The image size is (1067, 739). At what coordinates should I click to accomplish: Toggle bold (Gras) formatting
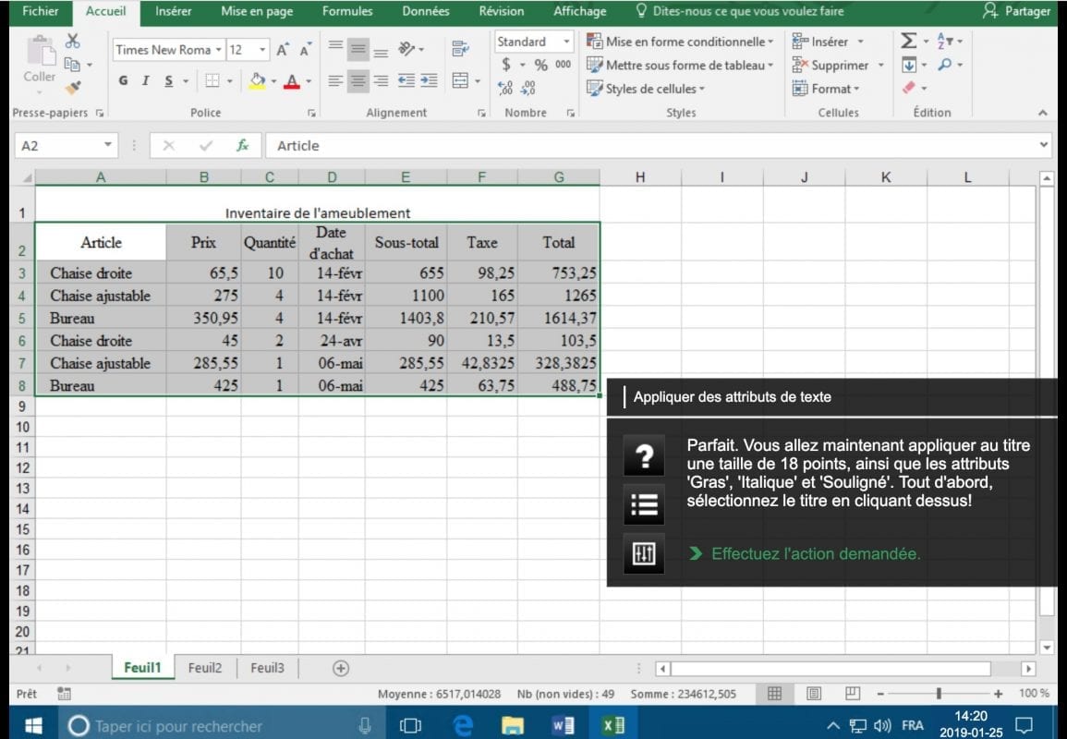[x=123, y=81]
